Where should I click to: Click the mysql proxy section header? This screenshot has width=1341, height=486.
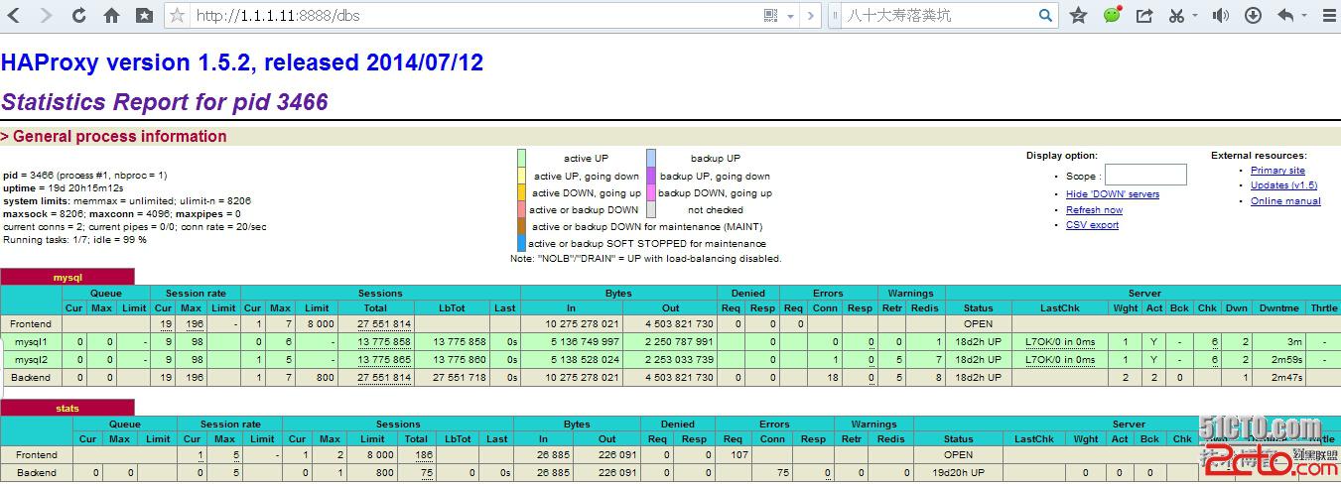point(67,278)
